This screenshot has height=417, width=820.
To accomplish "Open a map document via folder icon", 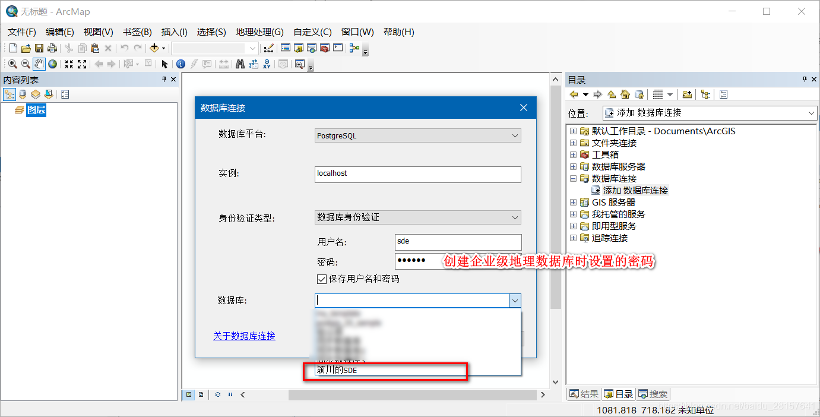I will [x=26, y=48].
